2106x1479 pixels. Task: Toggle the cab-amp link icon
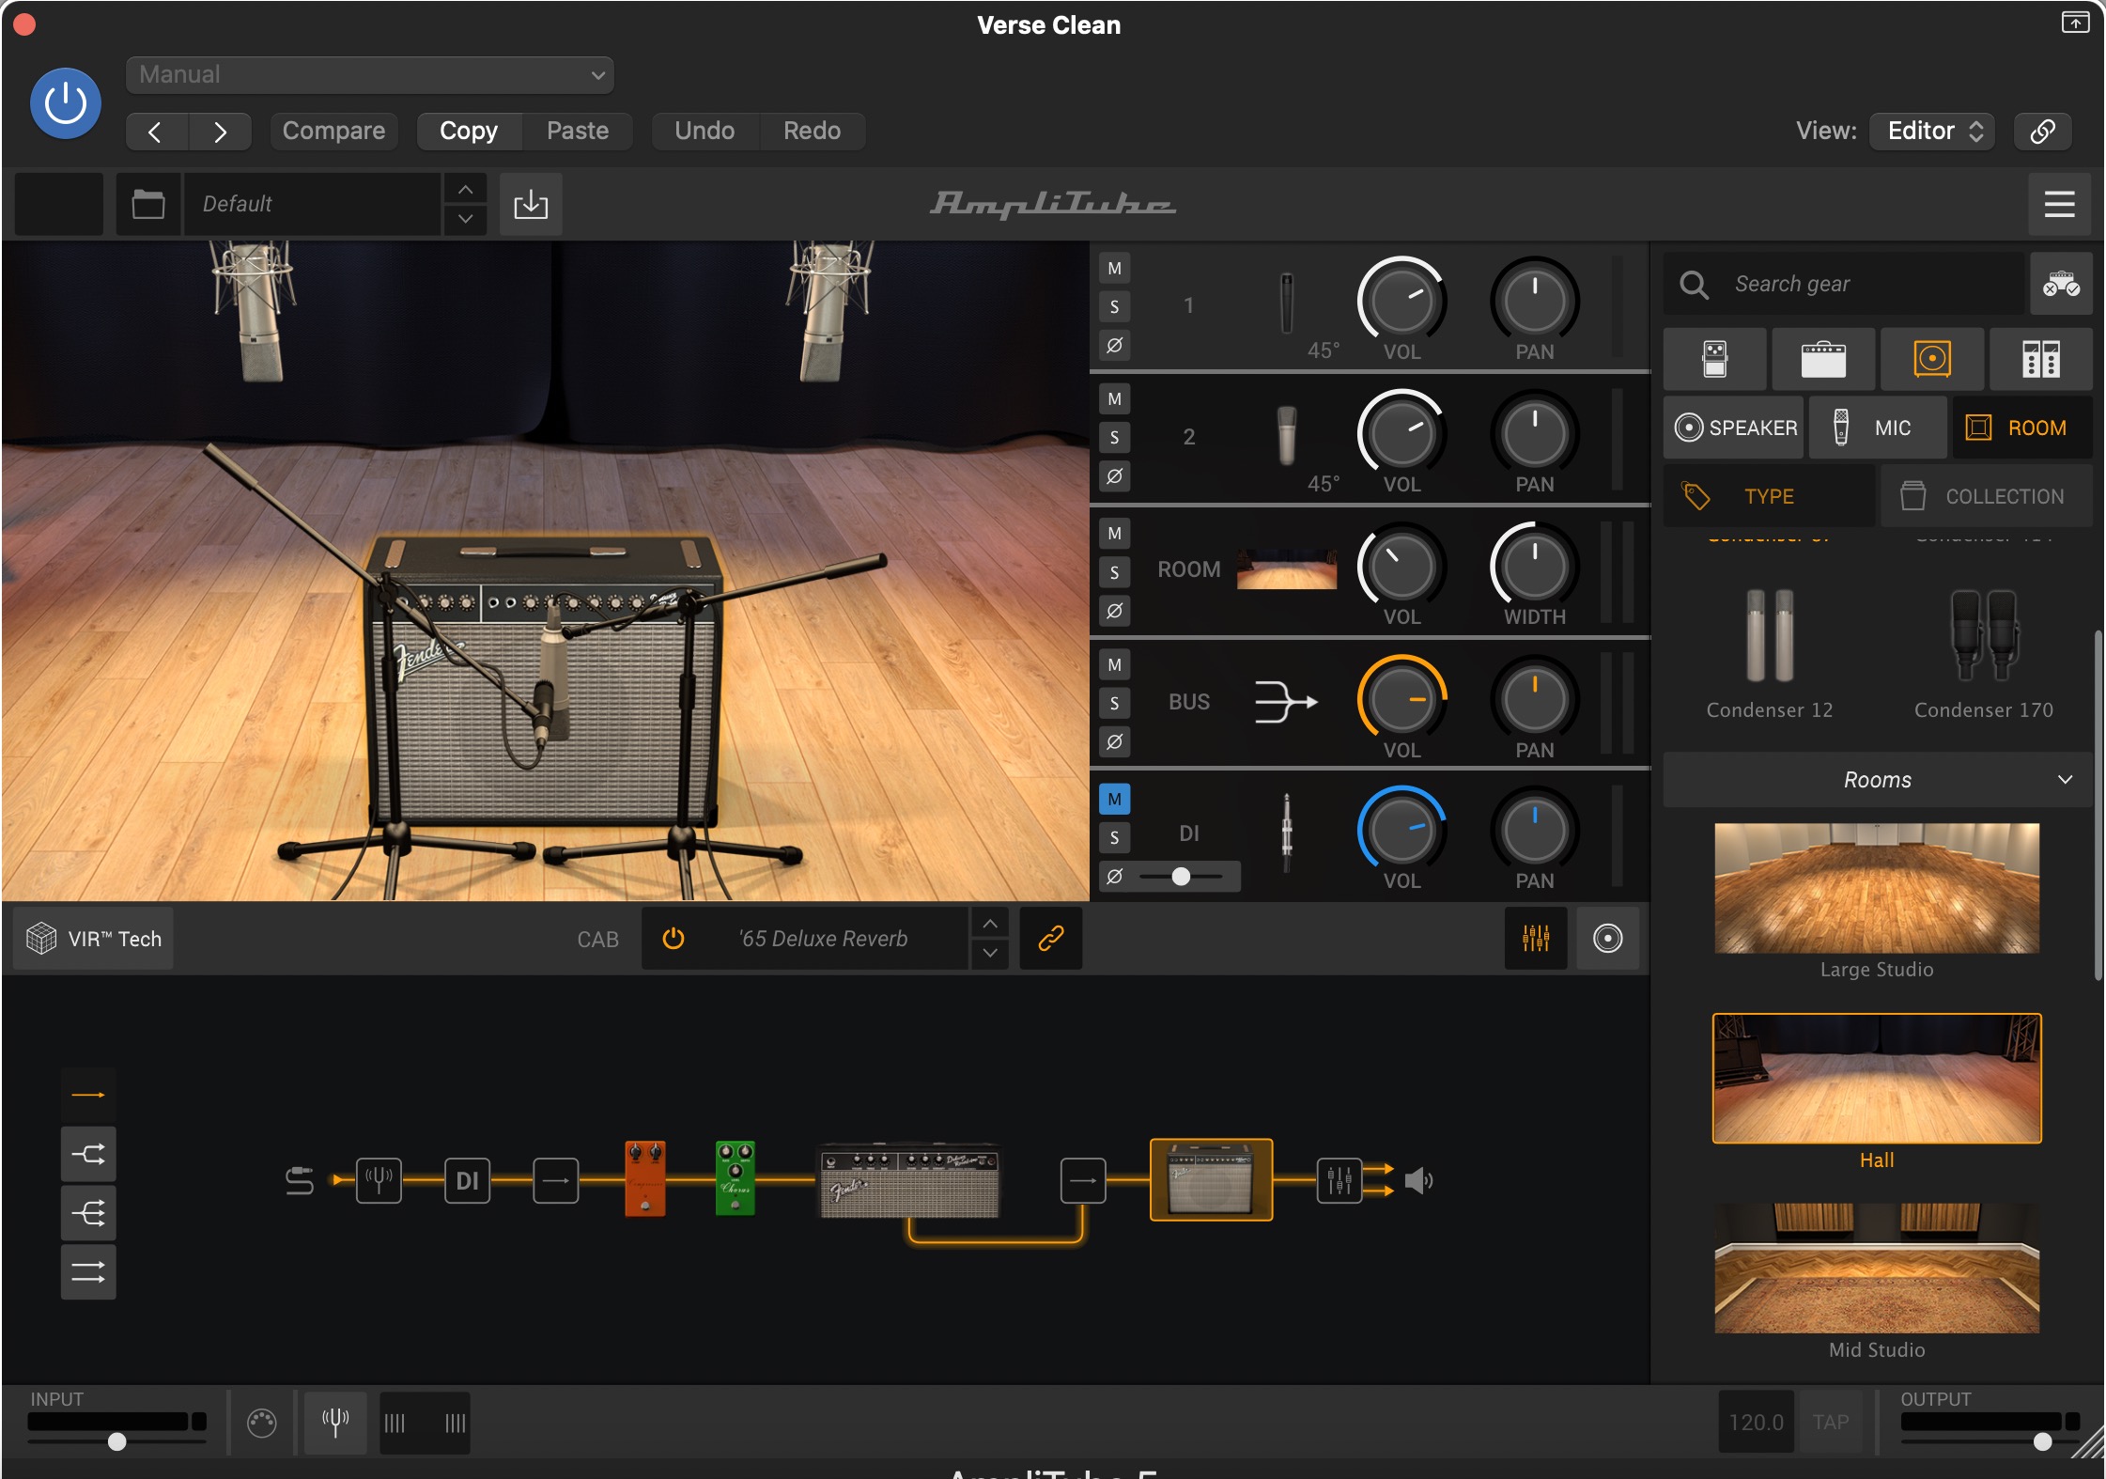pos(1051,939)
